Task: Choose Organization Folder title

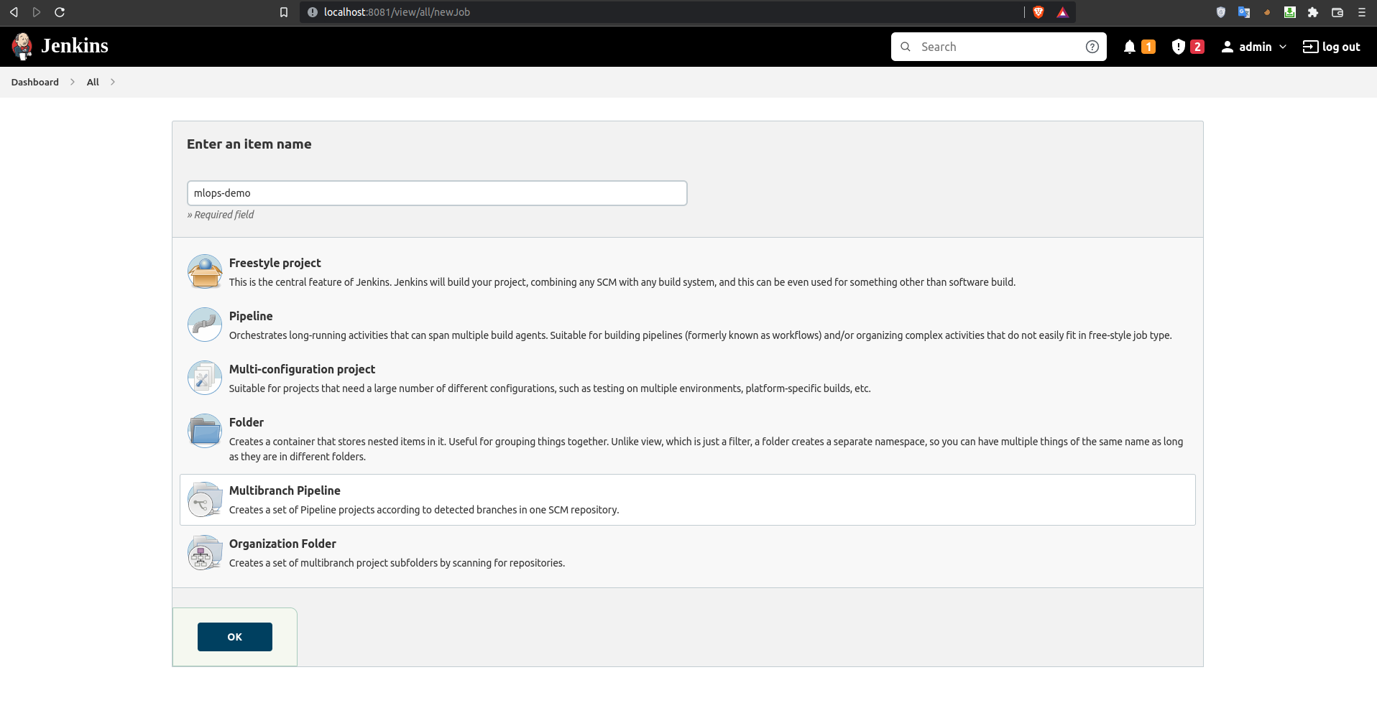Action: pyautogui.click(x=282, y=544)
